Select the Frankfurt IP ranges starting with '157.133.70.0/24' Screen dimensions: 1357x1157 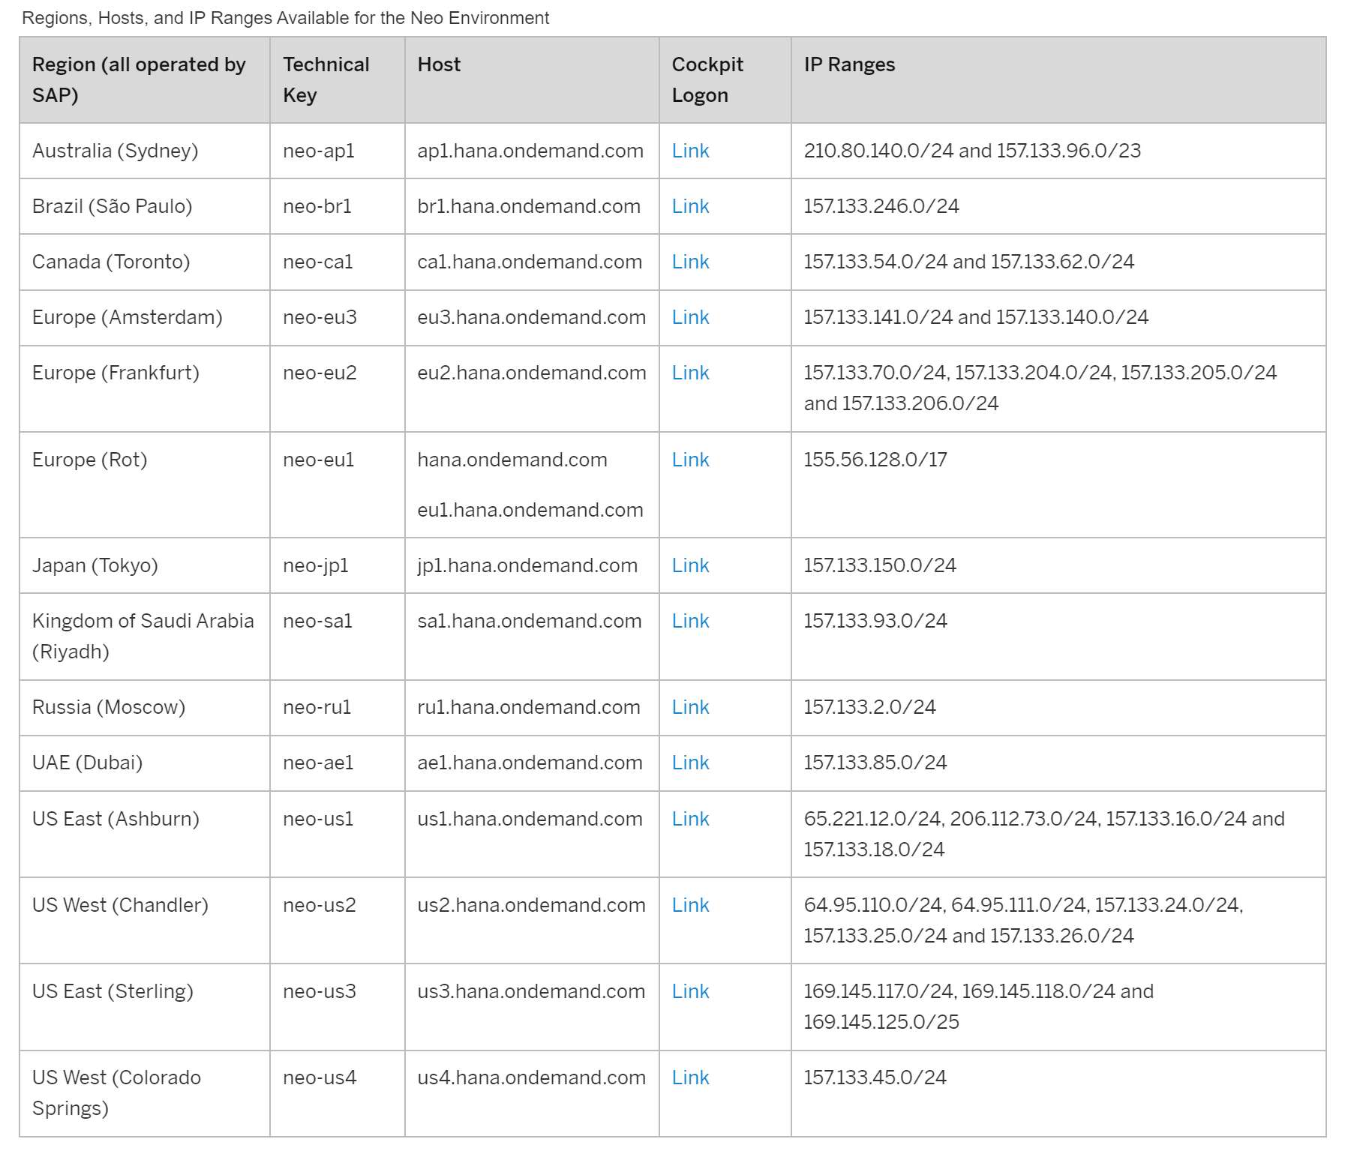(1040, 388)
